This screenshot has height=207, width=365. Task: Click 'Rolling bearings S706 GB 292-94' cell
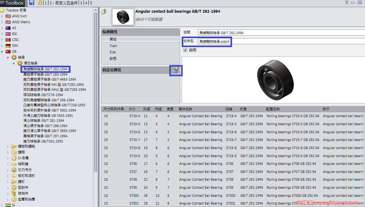(x=291, y=164)
